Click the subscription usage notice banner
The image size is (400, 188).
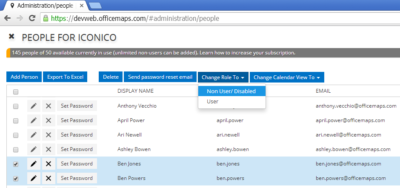pos(203,53)
